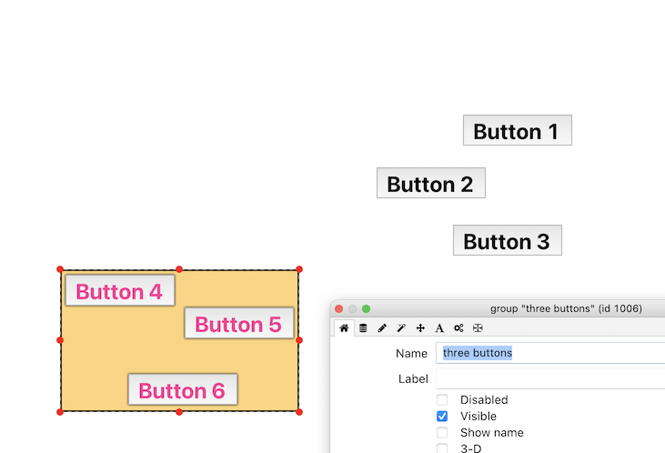Select Button 6 in the group
Viewport: 665px width, 453px height.
point(182,390)
